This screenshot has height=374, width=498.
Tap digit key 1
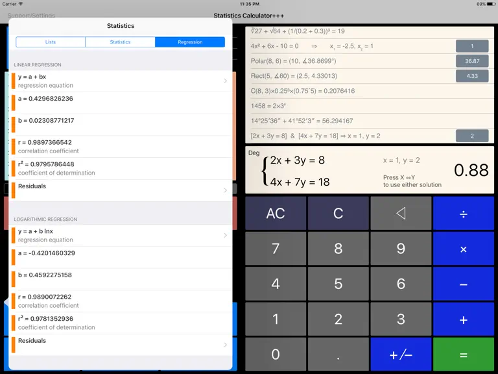pyautogui.click(x=276, y=319)
